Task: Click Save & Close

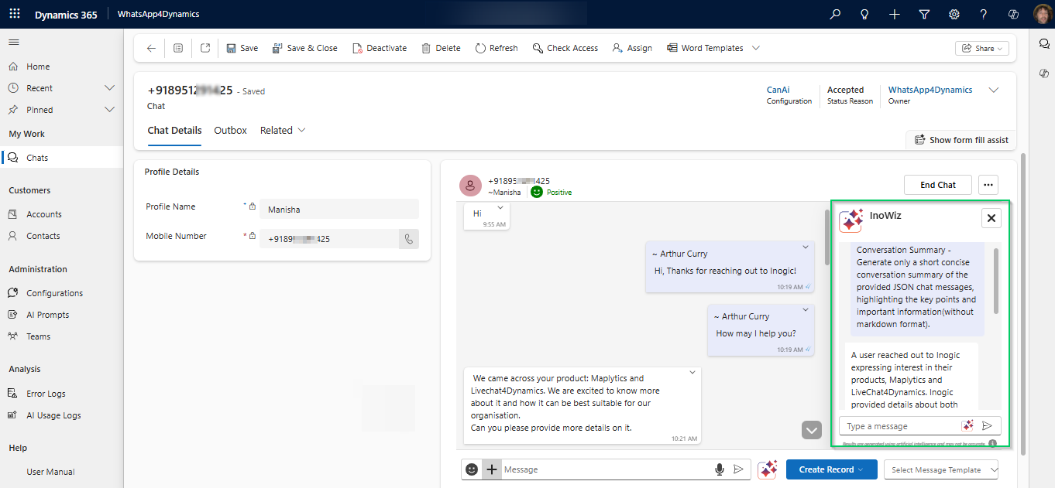Action: point(304,48)
